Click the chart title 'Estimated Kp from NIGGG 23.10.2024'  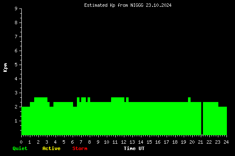point(128,5)
